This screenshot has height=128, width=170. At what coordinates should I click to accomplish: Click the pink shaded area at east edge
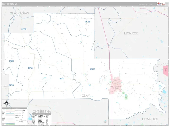tap(165, 71)
